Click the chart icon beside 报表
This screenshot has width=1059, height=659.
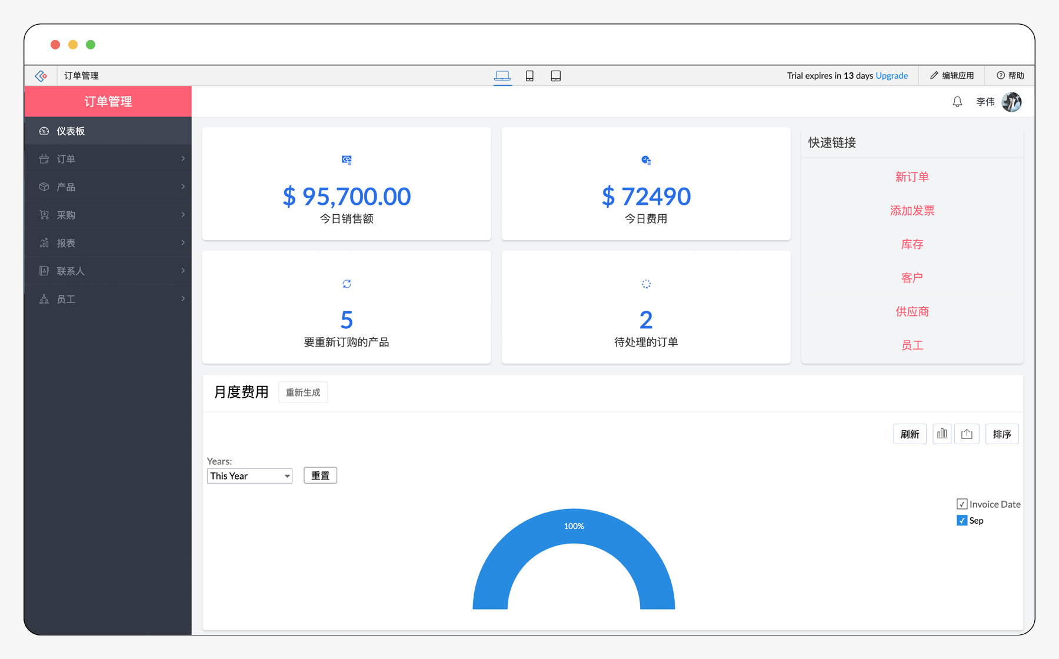(44, 243)
